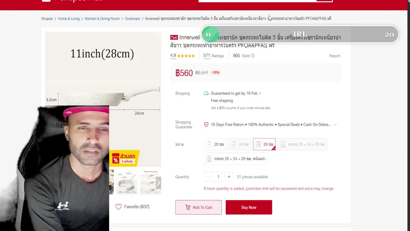Select the 28 ซม size option
This screenshot has width=410, height=231.
click(x=264, y=144)
